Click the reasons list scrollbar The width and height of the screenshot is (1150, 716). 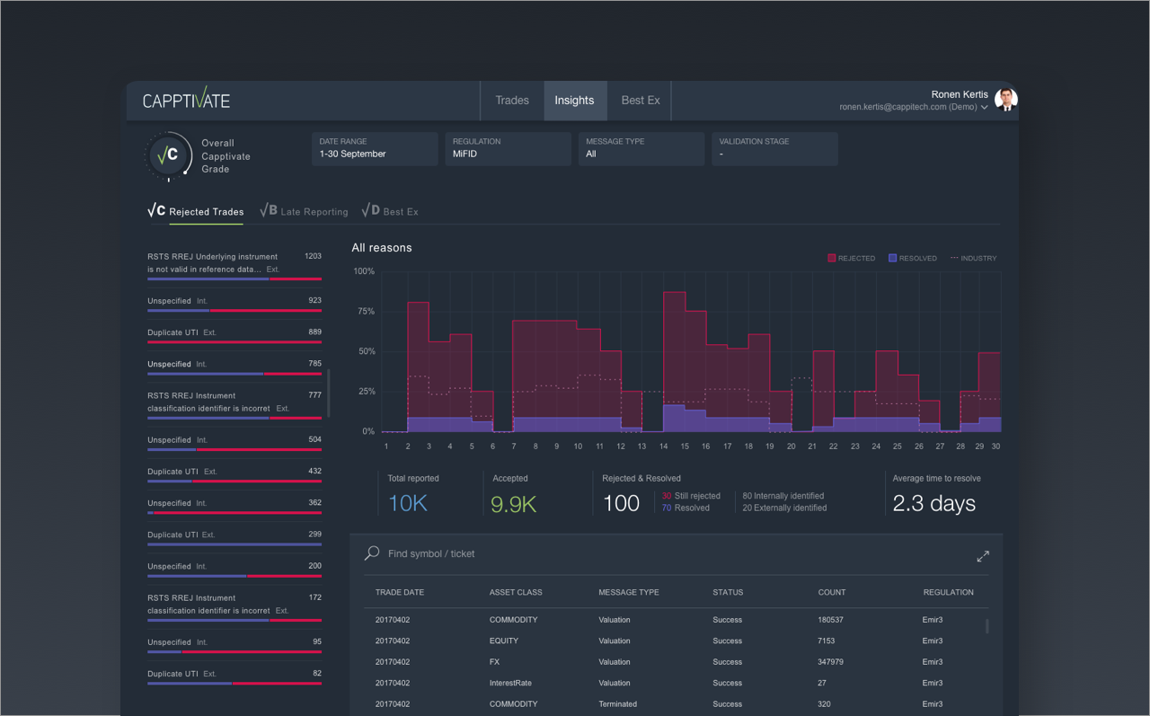(x=329, y=393)
